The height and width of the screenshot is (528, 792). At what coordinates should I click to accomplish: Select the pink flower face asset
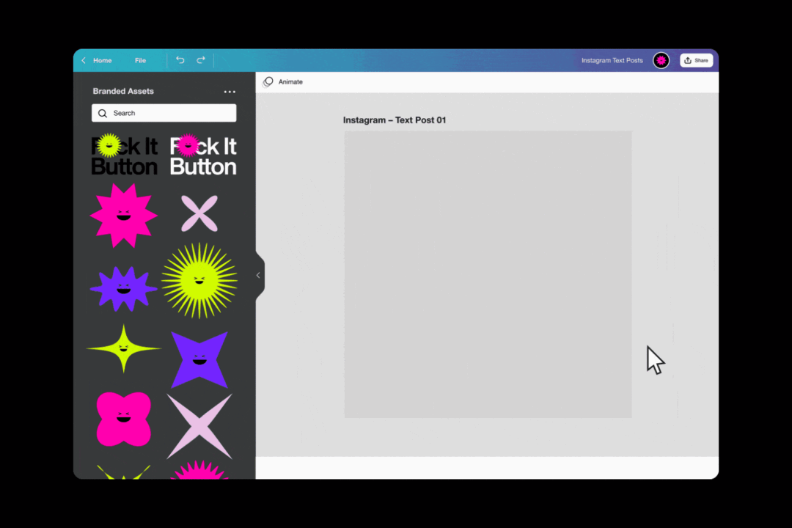(x=123, y=419)
